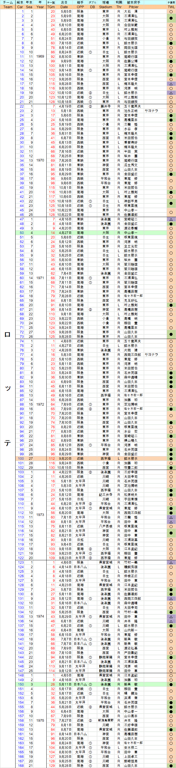
Task: Click "サヨナラ" note beside 池永正明
Action: click(151, 111)
